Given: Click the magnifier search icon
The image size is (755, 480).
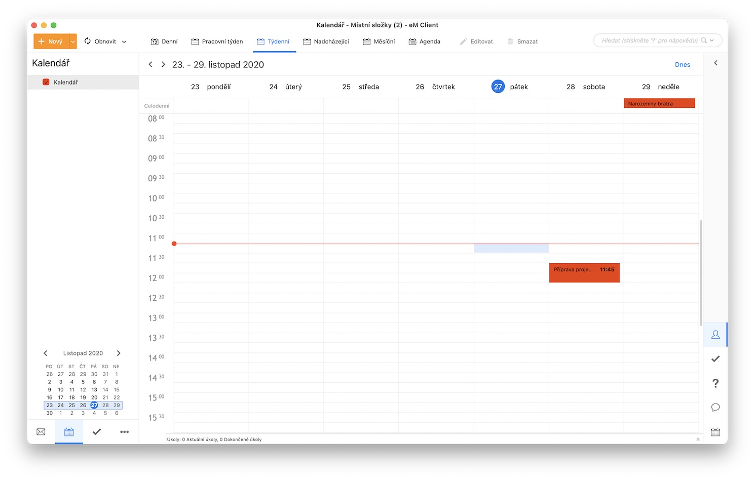Looking at the screenshot, I should (x=704, y=41).
